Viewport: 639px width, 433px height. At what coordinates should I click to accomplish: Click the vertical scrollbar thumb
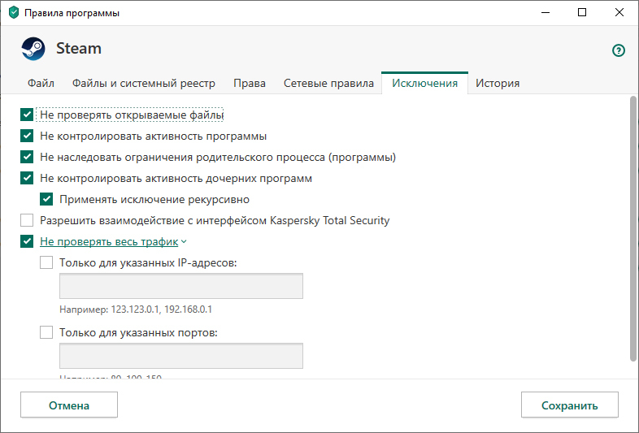pyautogui.click(x=633, y=227)
